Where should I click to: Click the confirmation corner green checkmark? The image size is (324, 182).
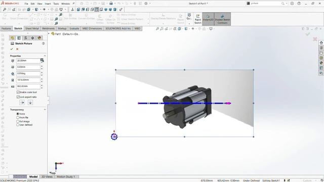pos(308,34)
